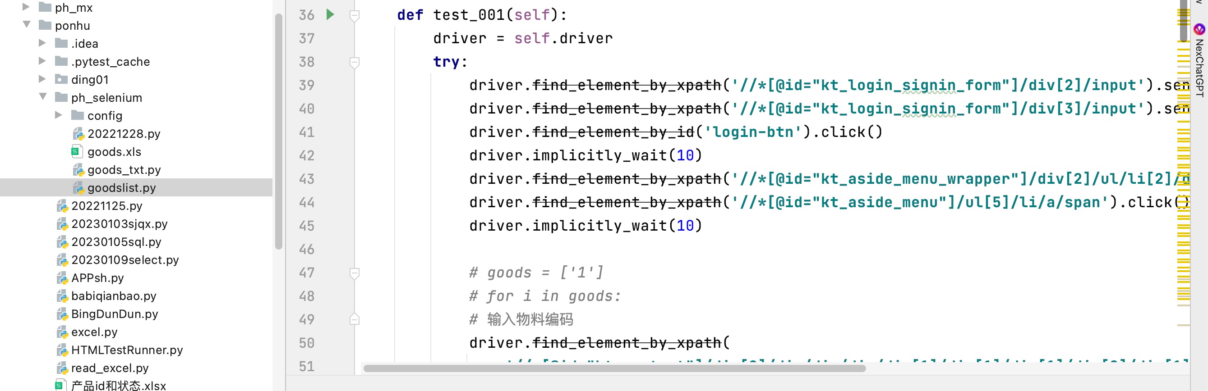Open 20230103sjqx.py file
Image resolution: width=1208 pixels, height=391 pixels.
[x=119, y=224]
